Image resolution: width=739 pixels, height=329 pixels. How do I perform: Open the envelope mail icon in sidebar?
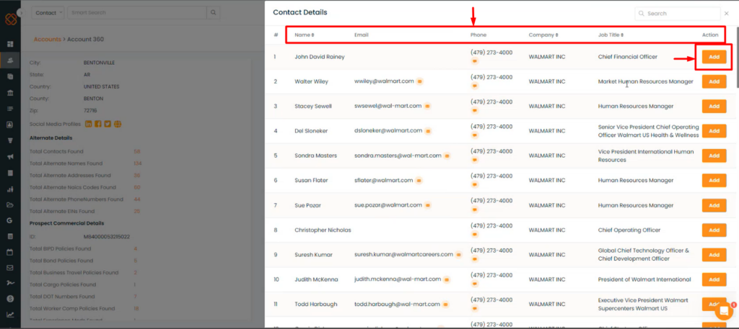10,268
